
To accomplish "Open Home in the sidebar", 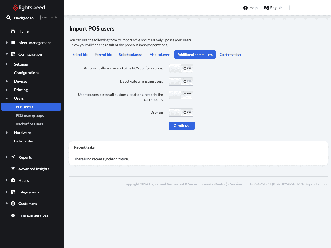I will coord(23,31).
